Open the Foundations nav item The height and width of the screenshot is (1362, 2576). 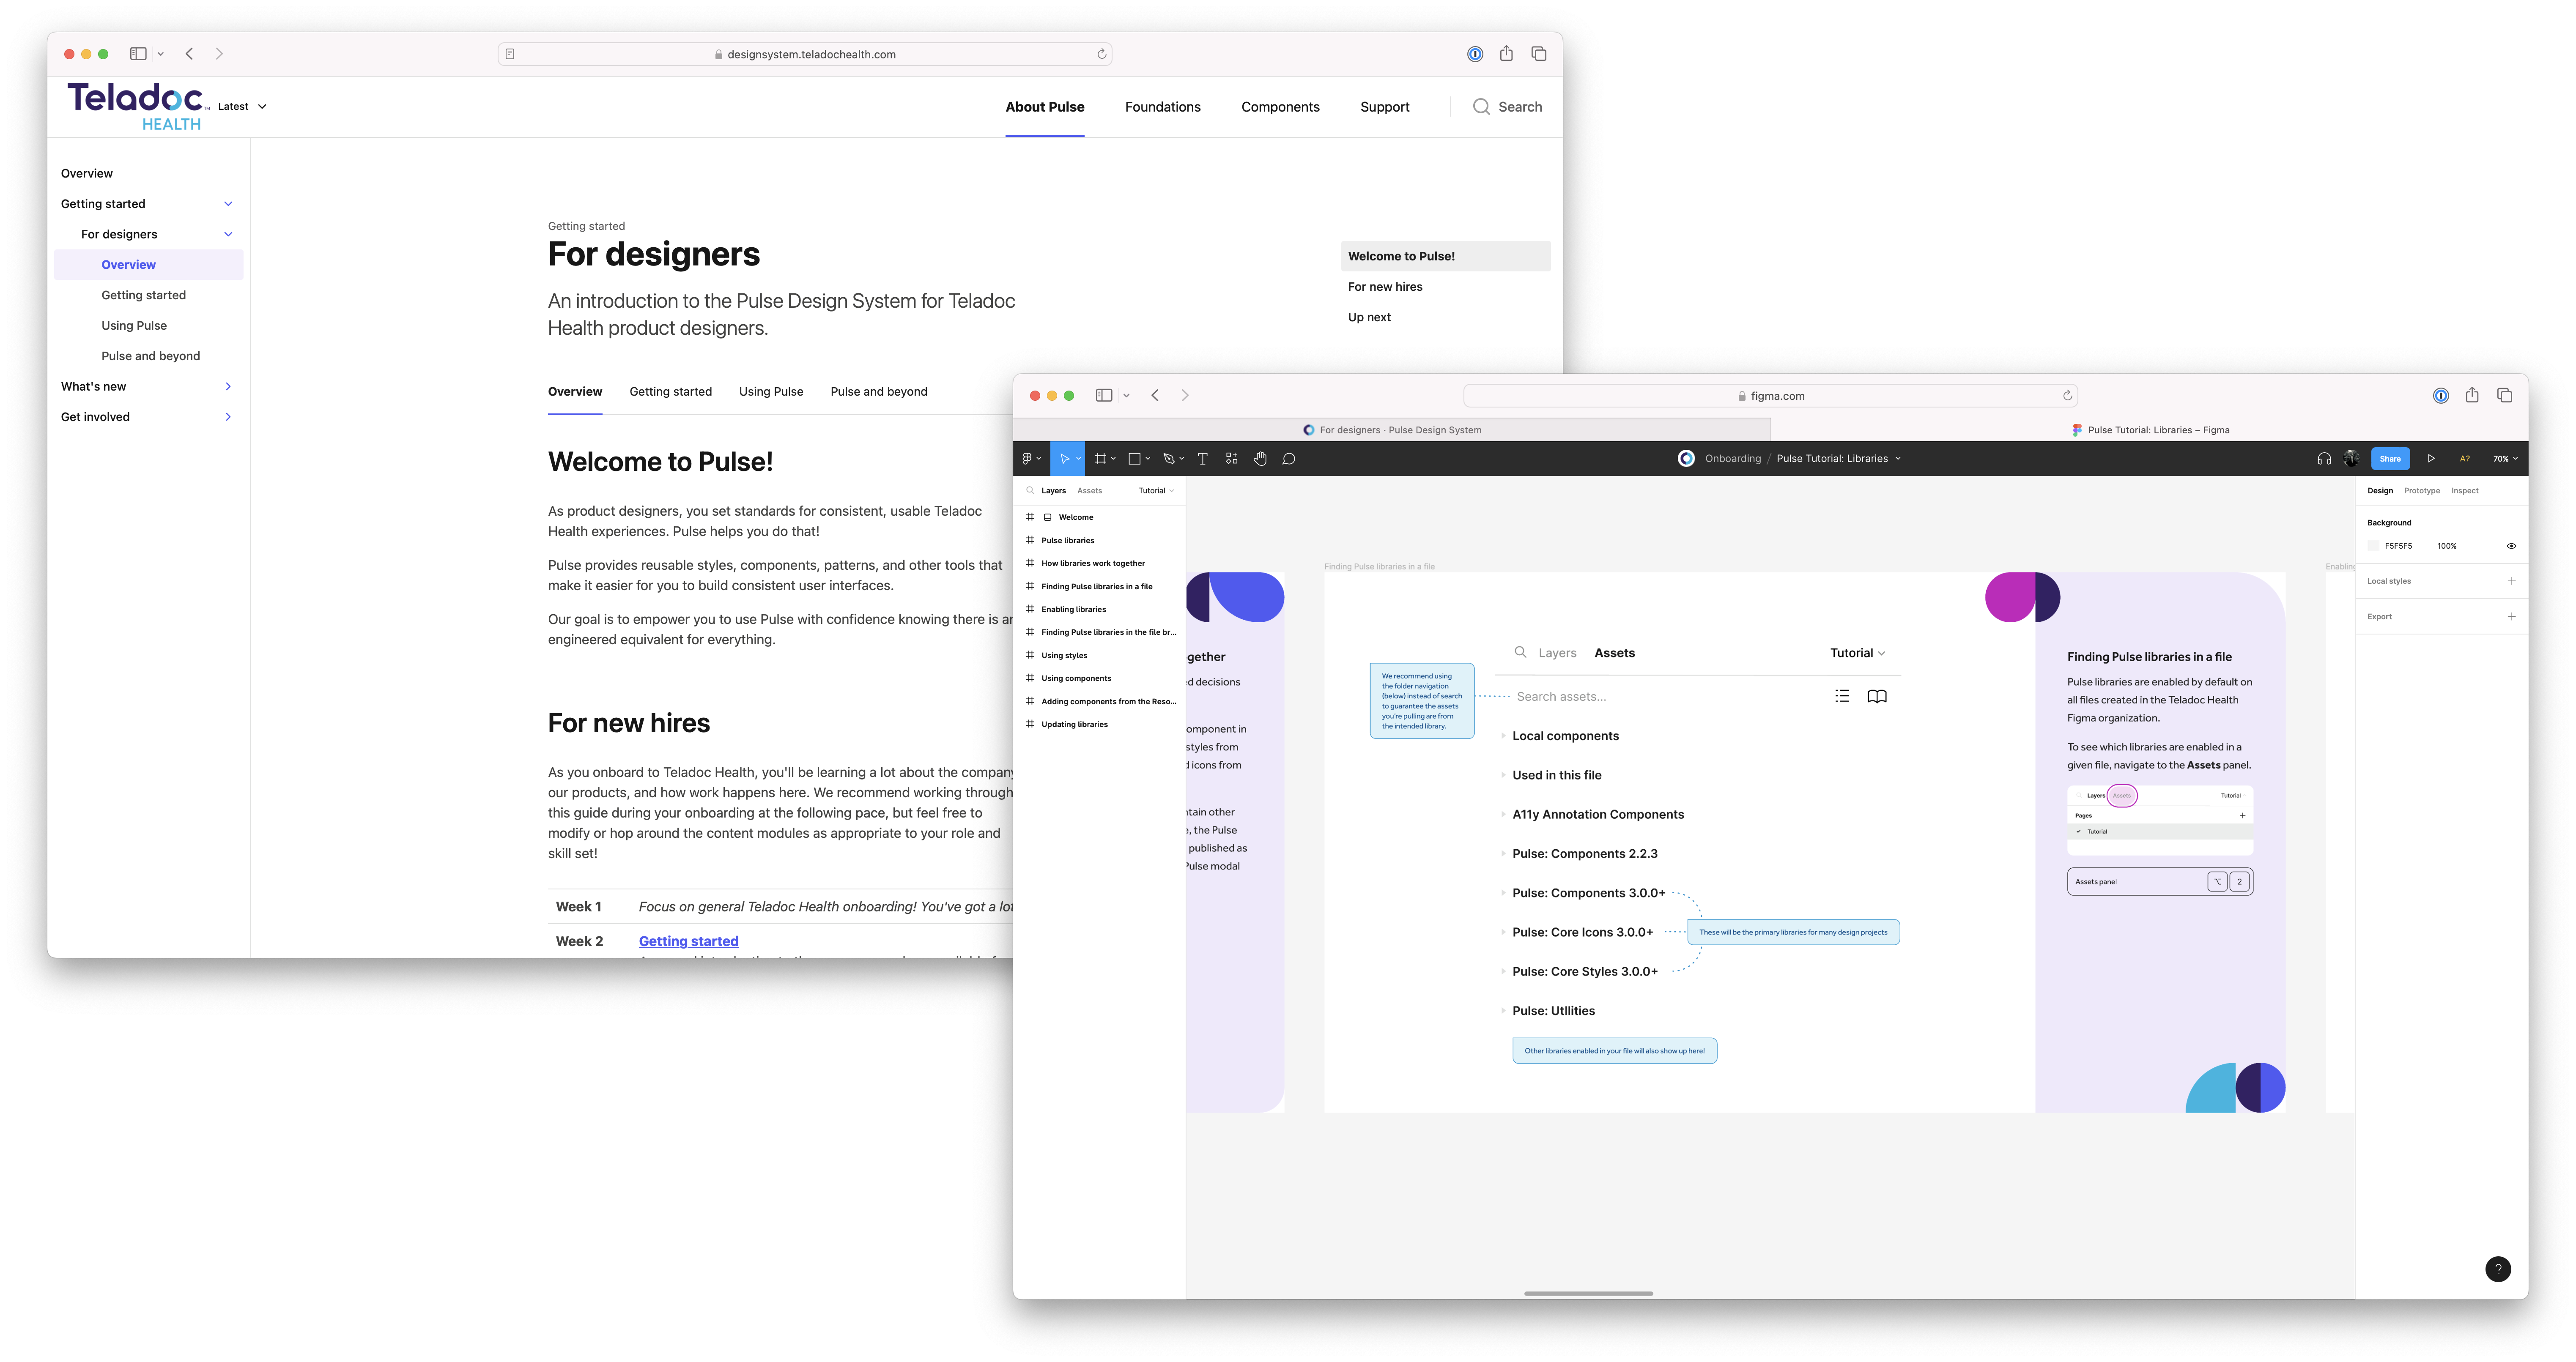coord(1162,107)
